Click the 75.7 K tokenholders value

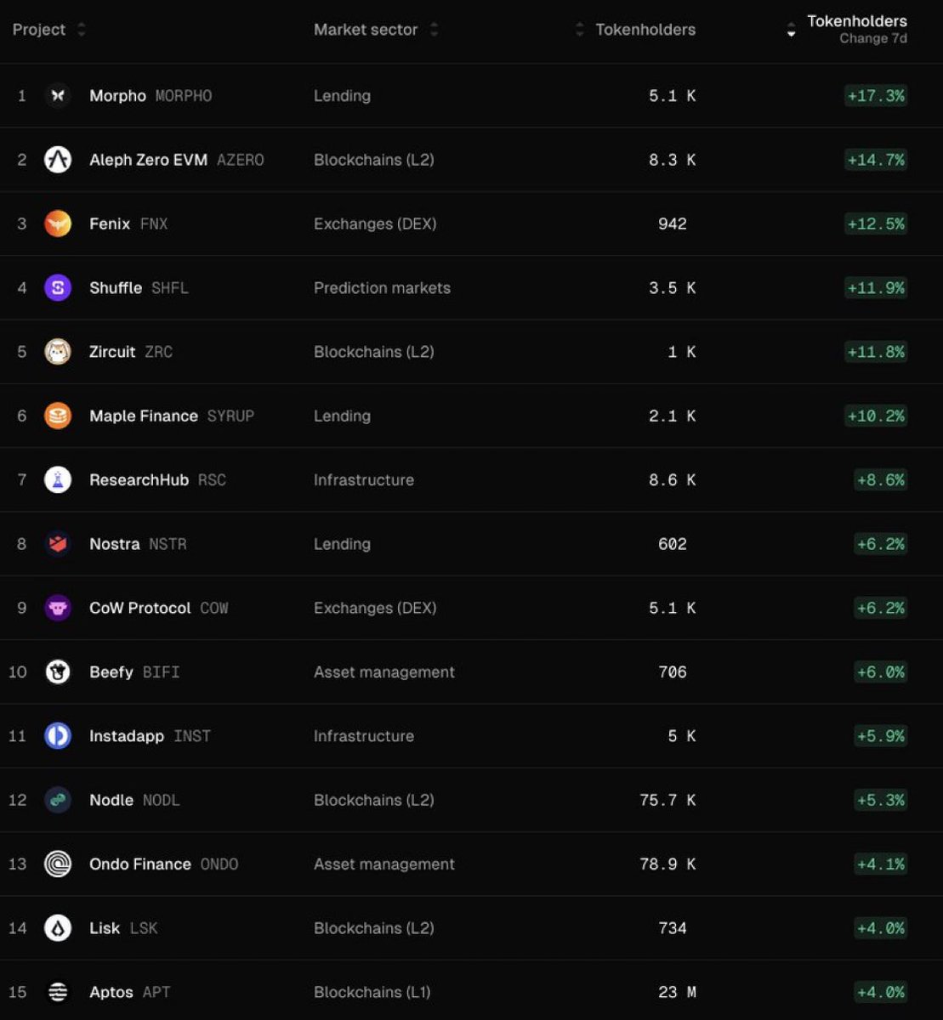[667, 800]
